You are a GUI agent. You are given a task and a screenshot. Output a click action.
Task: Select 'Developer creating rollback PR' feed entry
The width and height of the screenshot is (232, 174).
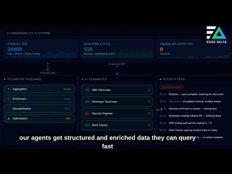point(190,116)
